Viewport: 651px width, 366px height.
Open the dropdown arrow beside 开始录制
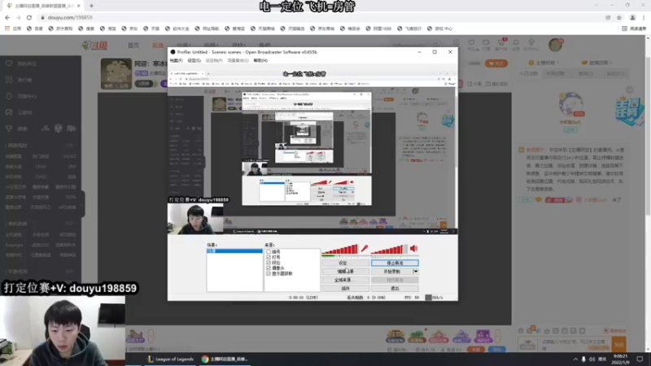416,272
